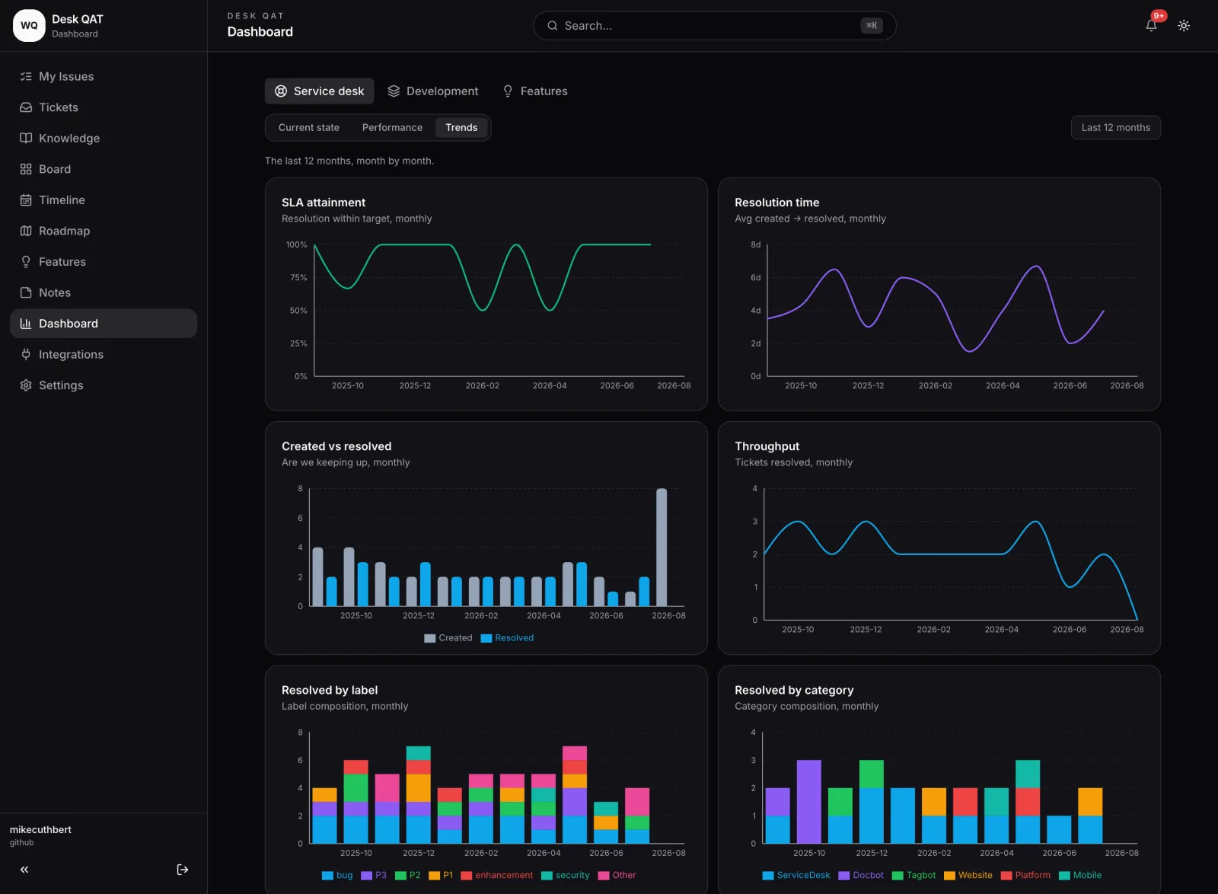Select the Performance view
This screenshot has width=1218, height=894.
(x=392, y=127)
